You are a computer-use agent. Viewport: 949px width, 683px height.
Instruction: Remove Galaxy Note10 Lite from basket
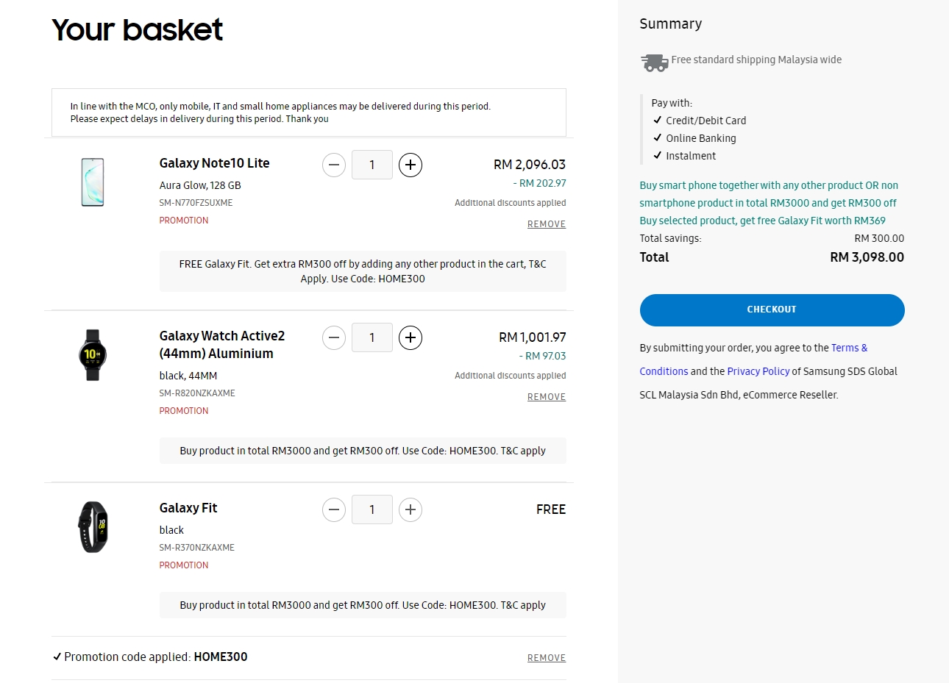click(546, 224)
